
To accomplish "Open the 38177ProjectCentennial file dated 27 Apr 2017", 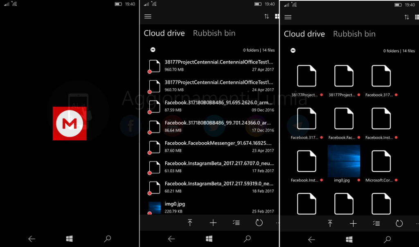I will click(211, 66).
